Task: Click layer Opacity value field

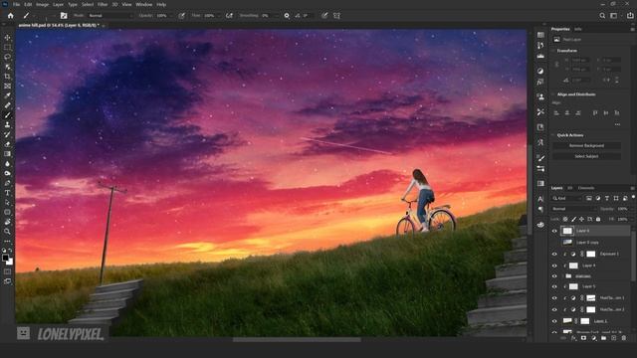Action: click(x=623, y=209)
